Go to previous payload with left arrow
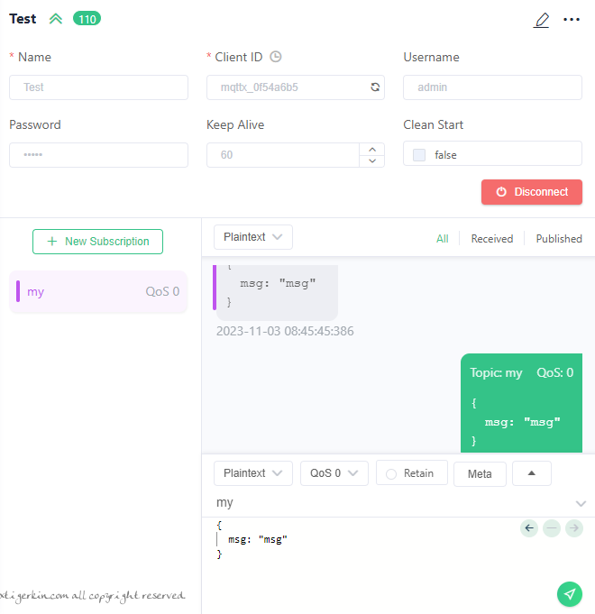This screenshot has height=614, width=595. [529, 528]
